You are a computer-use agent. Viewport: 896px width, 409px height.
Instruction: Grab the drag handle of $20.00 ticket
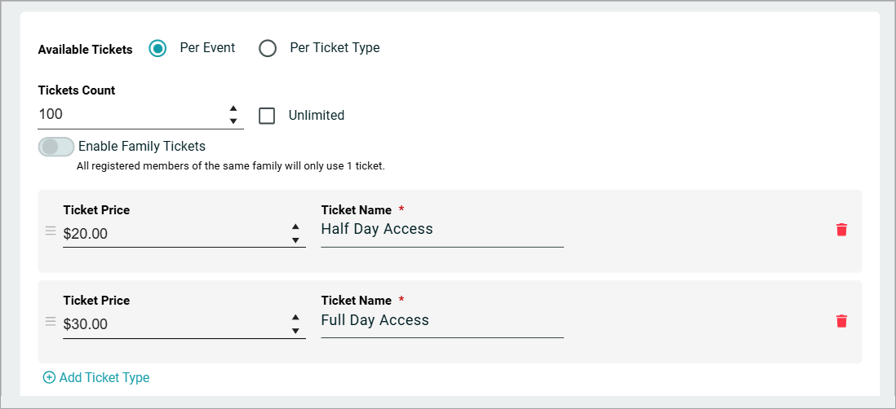(51, 231)
